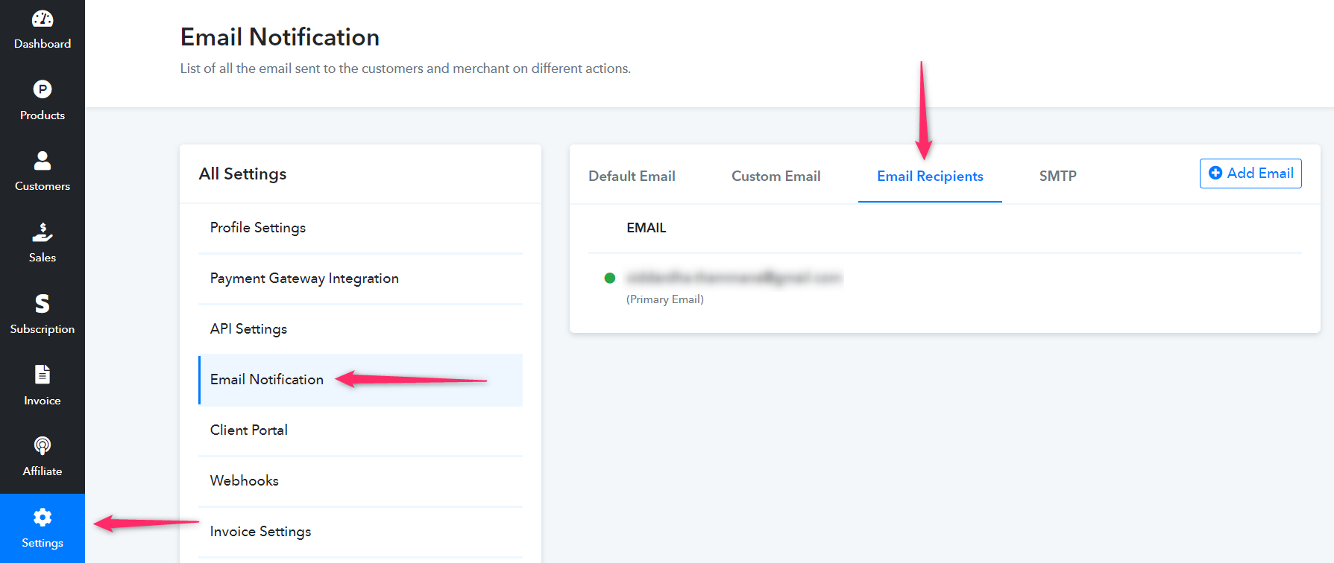Open Profile Settings menu item
Screen dimensions: 1334x563
[x=258, y=228]
